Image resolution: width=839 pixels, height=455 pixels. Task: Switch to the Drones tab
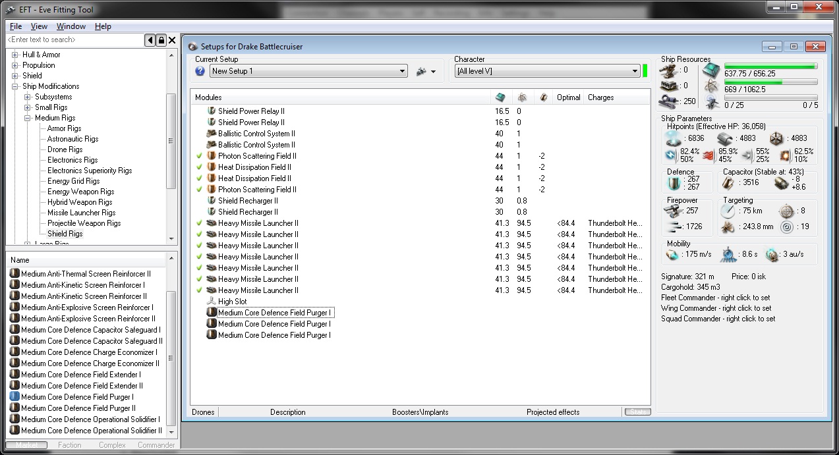click(203, 412)
